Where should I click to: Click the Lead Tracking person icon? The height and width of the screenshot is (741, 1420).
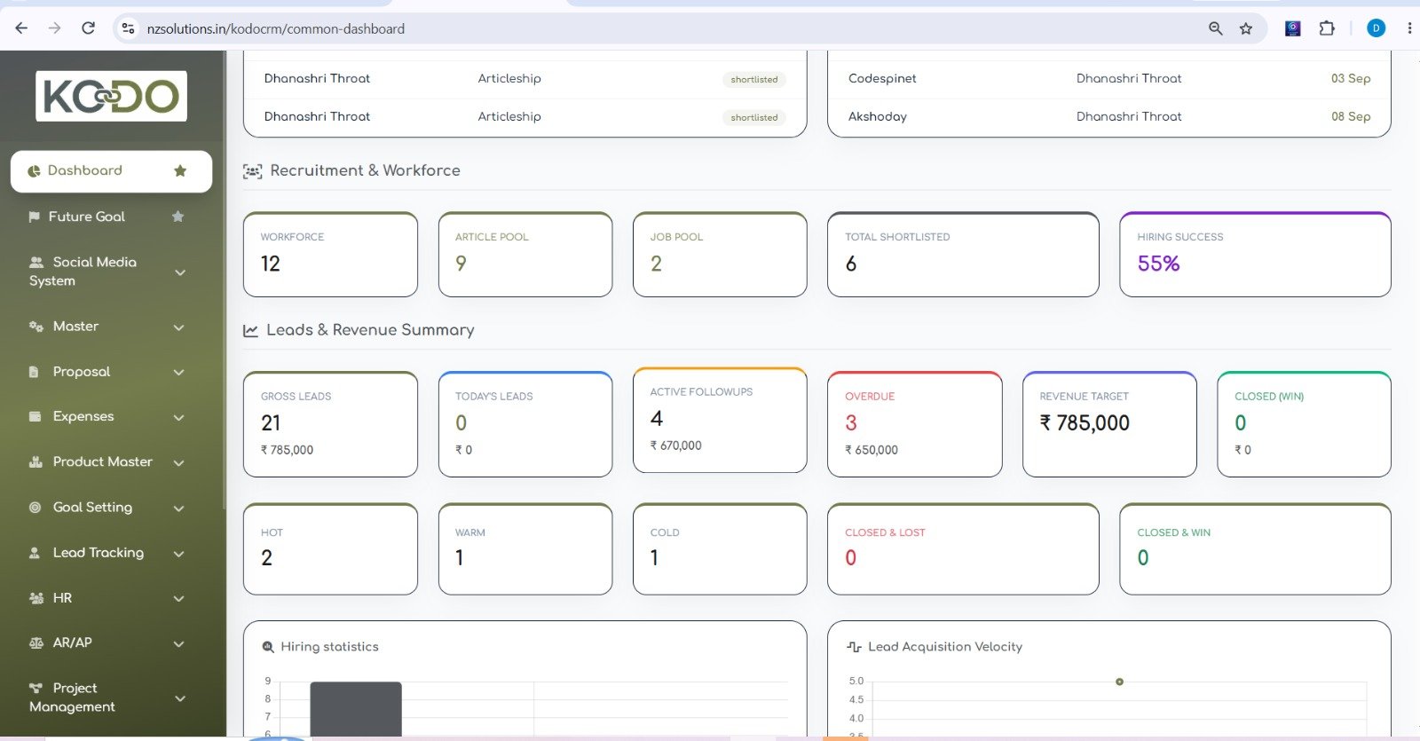pos(35,553)
